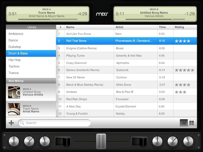Click Deck B elapsed time 5:11

(120, 14)
